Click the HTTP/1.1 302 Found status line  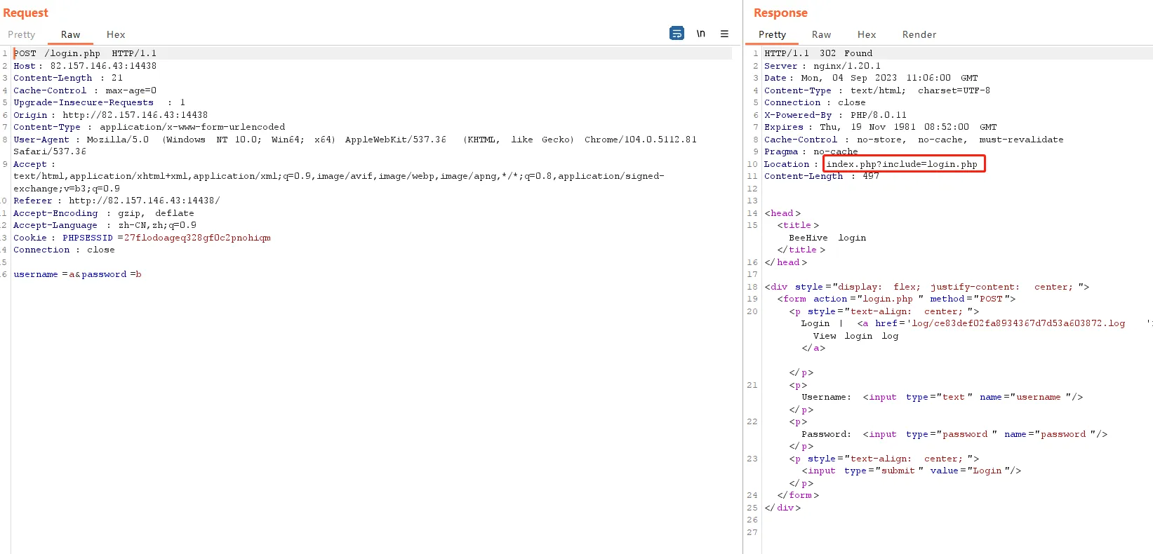818,53
